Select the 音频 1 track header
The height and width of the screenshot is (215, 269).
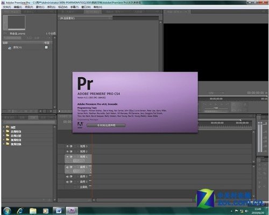(78, 169)
